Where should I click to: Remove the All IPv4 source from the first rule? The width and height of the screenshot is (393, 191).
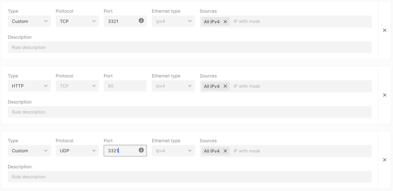pyautogui.click(x=225, y=21)
